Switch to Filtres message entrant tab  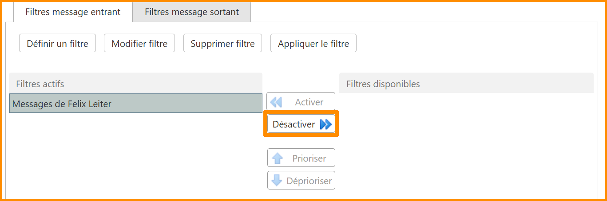[x=73, y=12]
